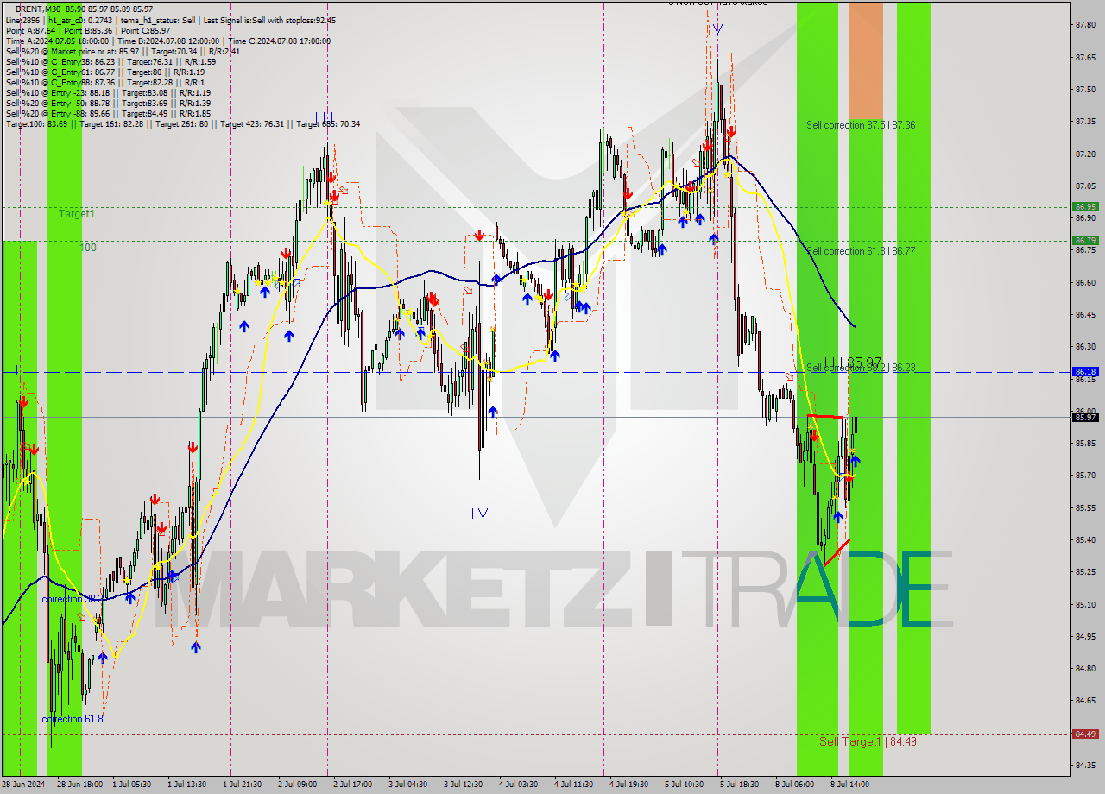
Task: Select the 'Sell %10 @ Entry -23: 88.18' line
Action: [108, 92]
